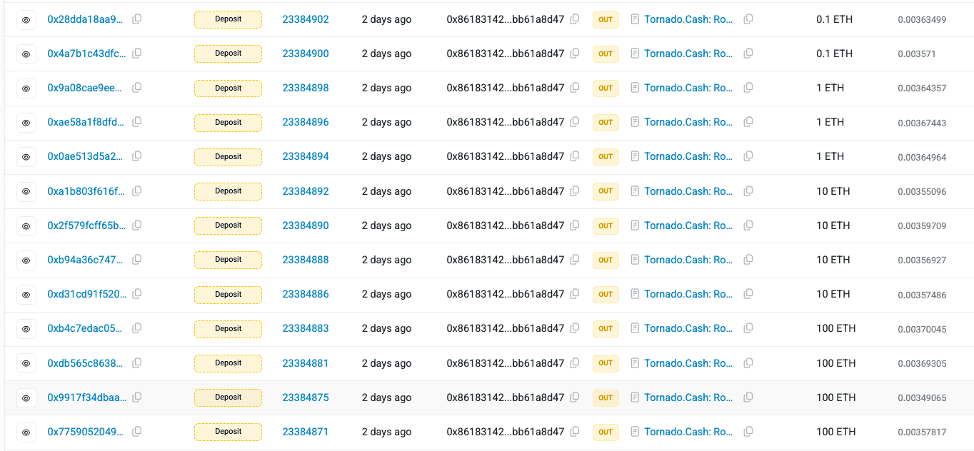Click the eye icon on transaction 0x28dda18aa9
Viewport: 974px width, 451px height.
pyautogui.click(x=26, y=19)
